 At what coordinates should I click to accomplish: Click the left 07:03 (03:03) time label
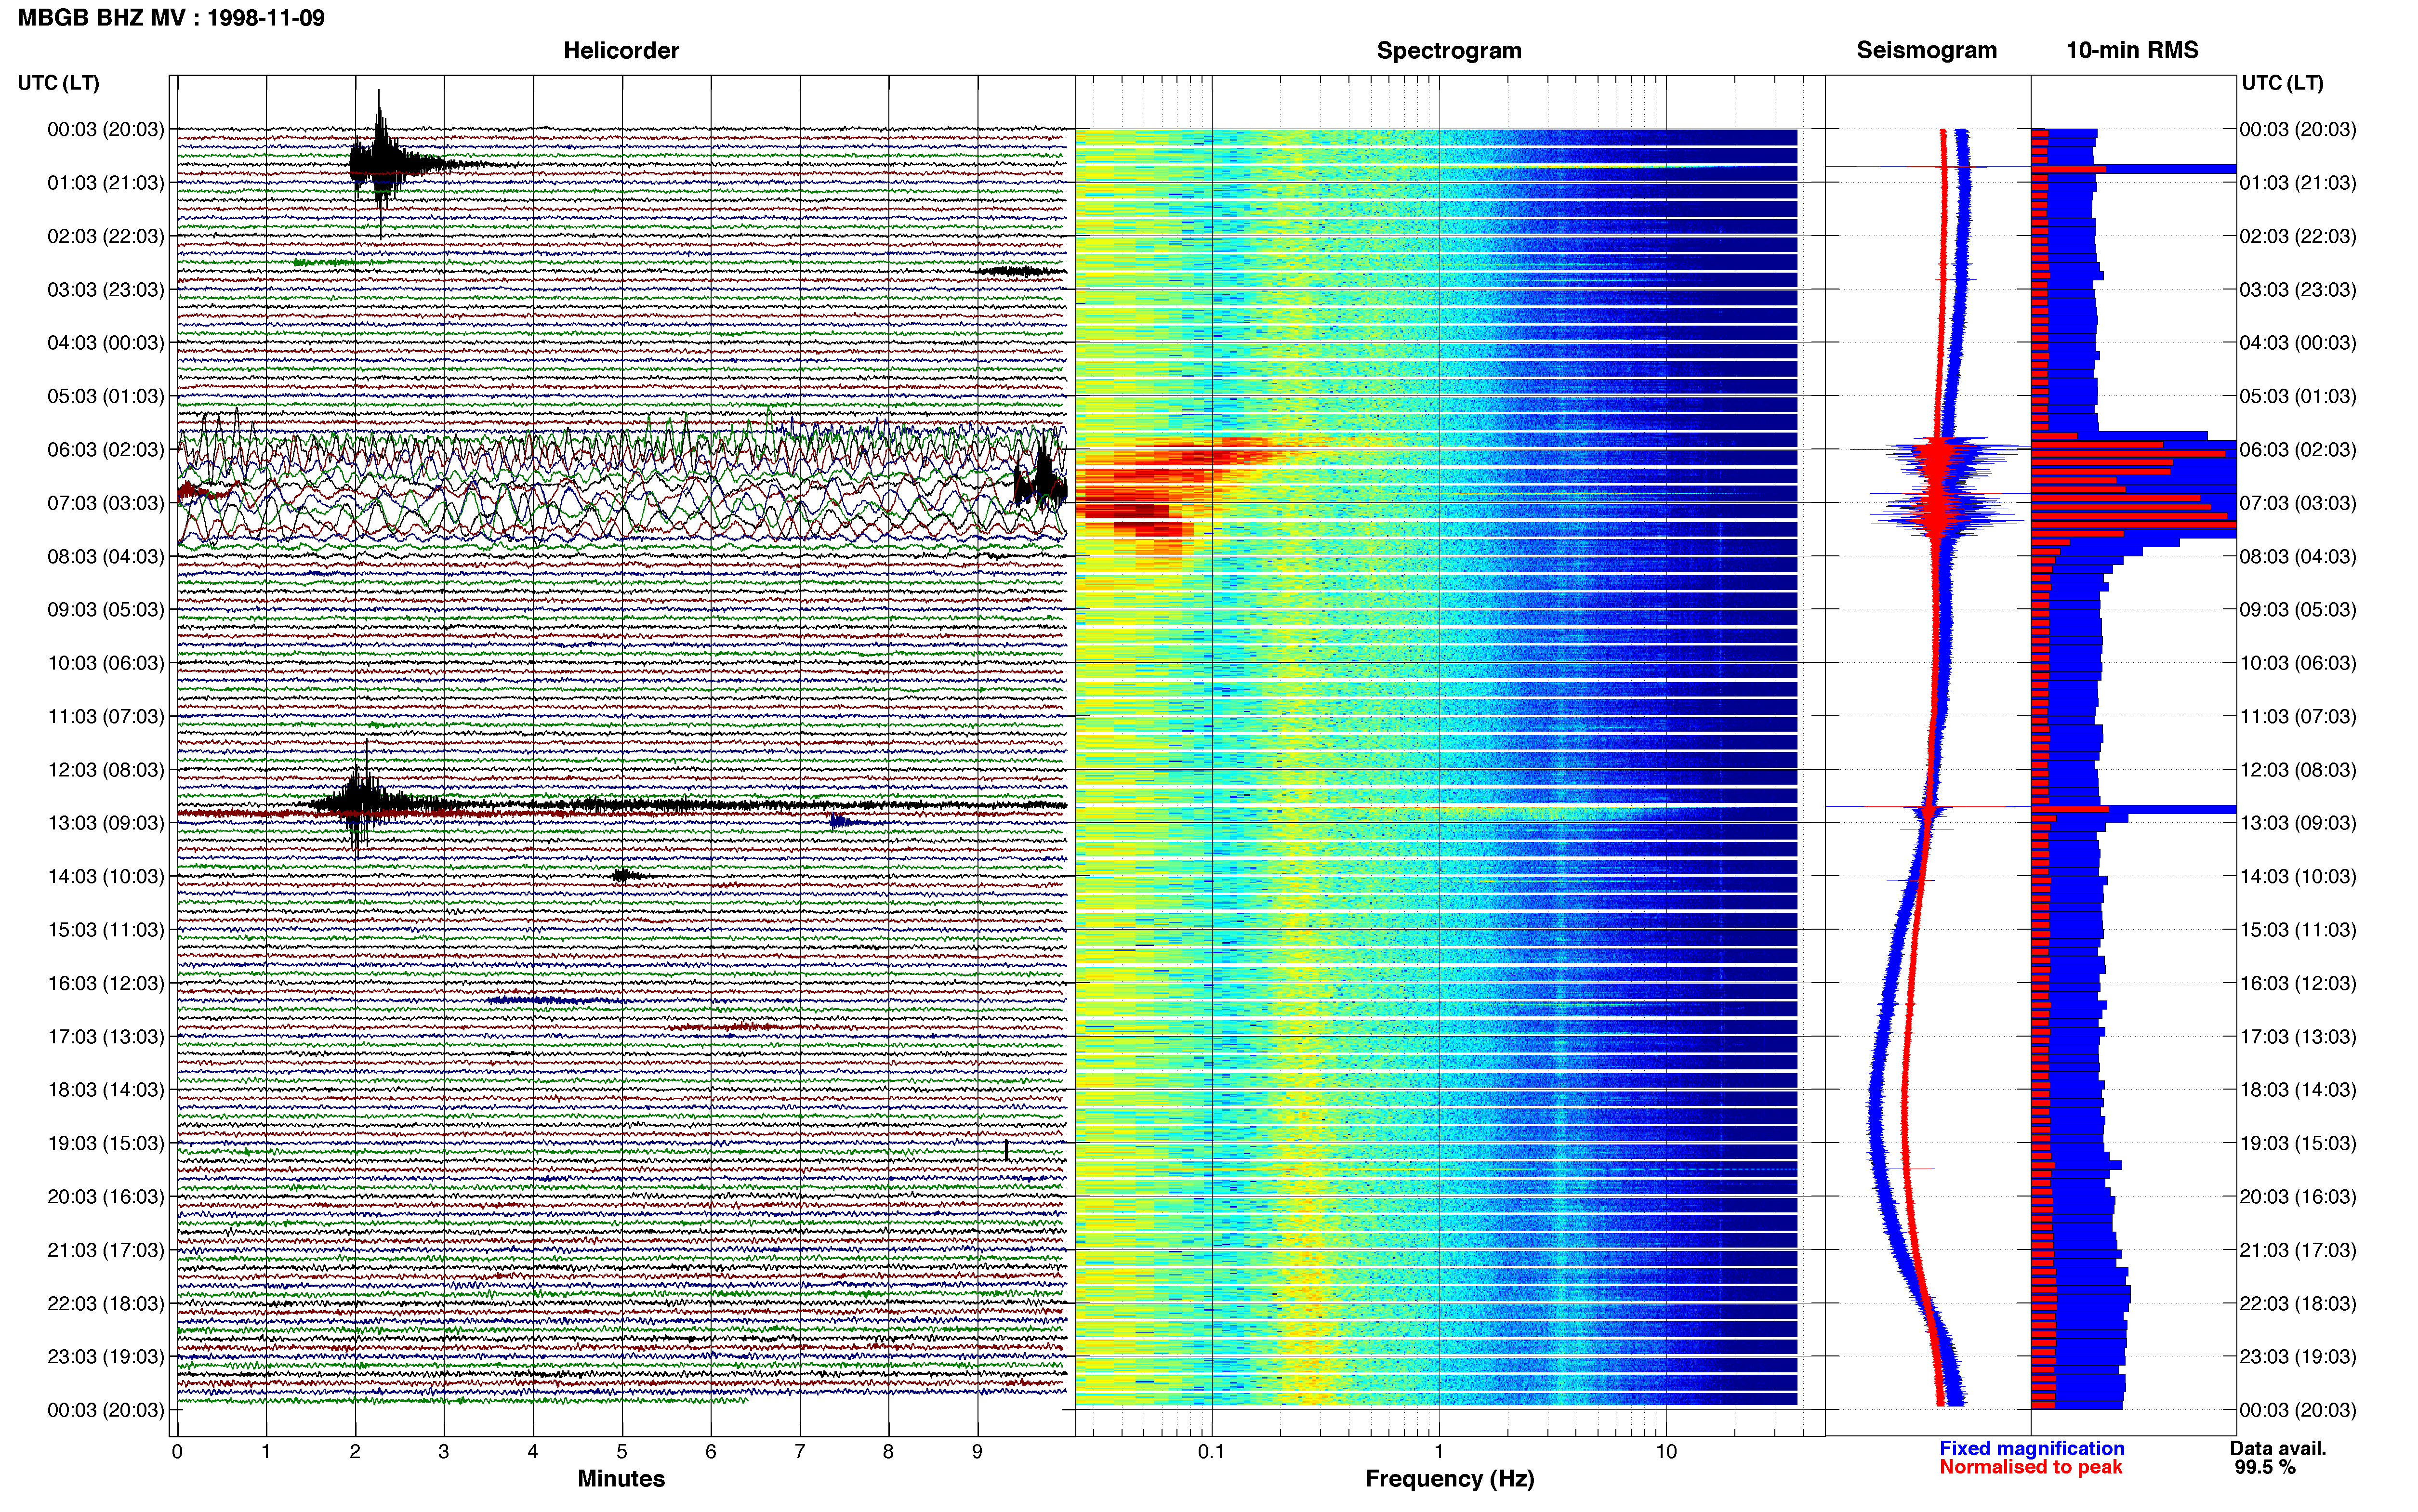tap(106, 503)
